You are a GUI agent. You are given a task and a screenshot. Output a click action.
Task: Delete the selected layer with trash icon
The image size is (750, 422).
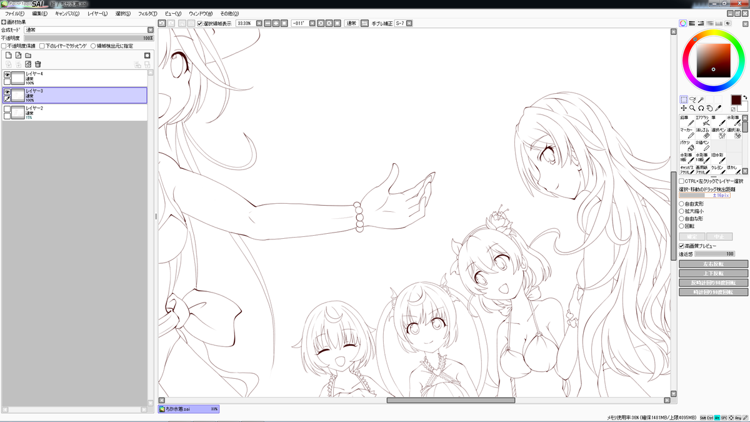tap(37, 64)
